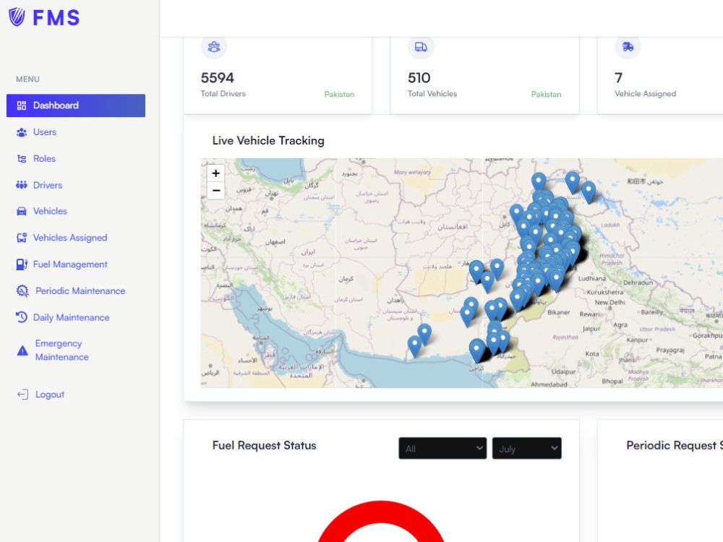Click the FMS shield logo icon
Screen dimensions: 723x542
17,17
